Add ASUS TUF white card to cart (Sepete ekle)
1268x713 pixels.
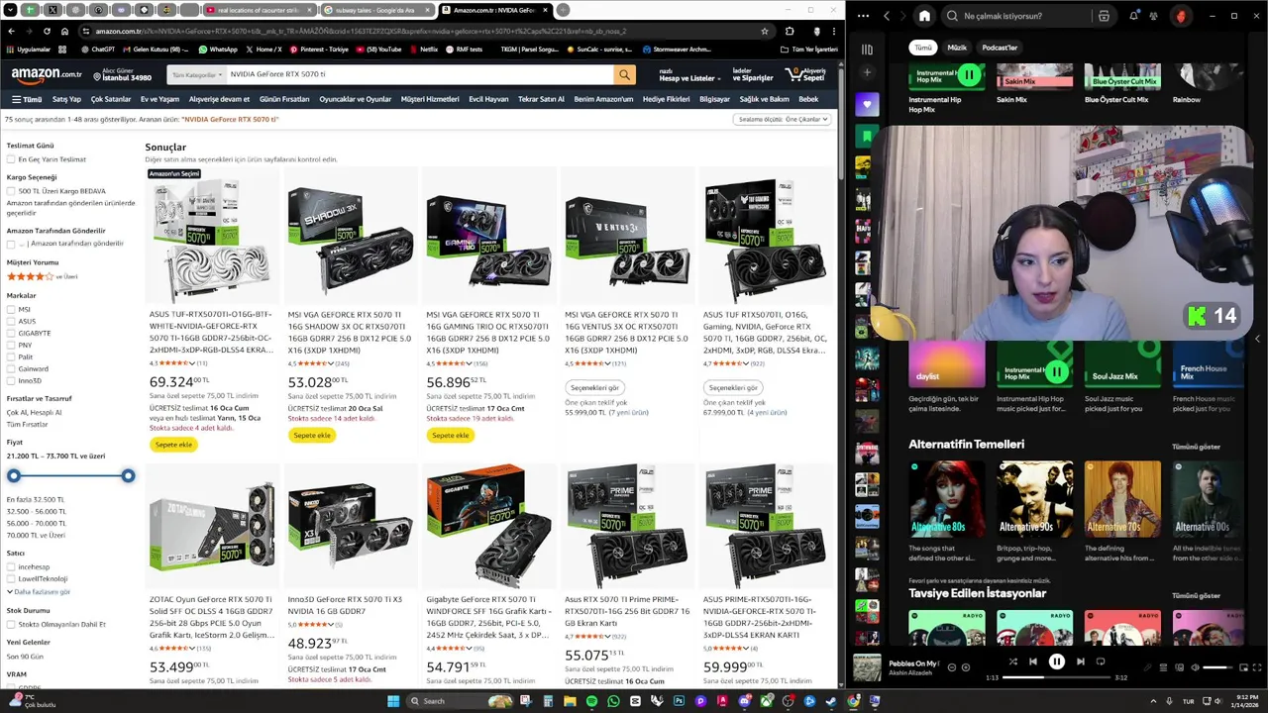(x=173, y=445)
